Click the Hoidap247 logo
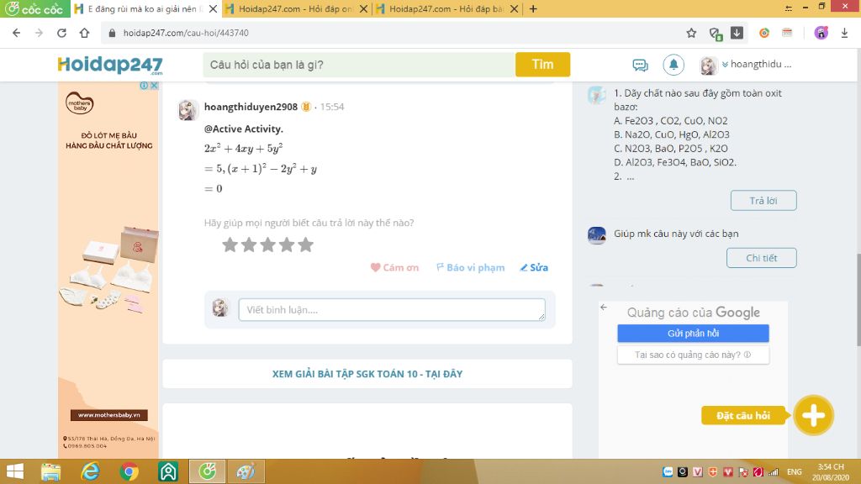 tap(110, 65)
